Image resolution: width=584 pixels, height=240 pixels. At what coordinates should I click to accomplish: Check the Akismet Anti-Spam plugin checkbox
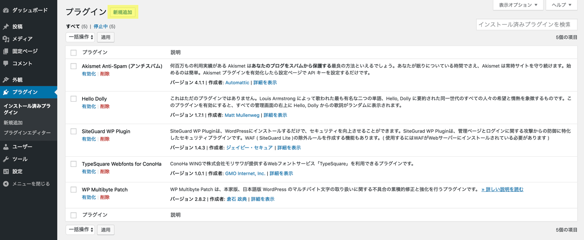point(73,66)
